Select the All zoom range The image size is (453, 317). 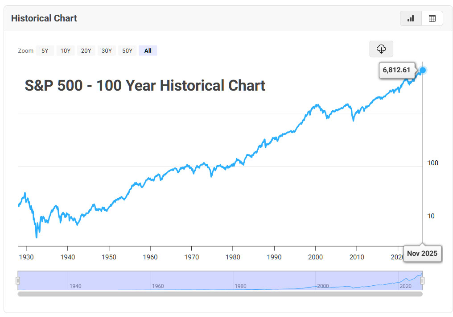148,50
